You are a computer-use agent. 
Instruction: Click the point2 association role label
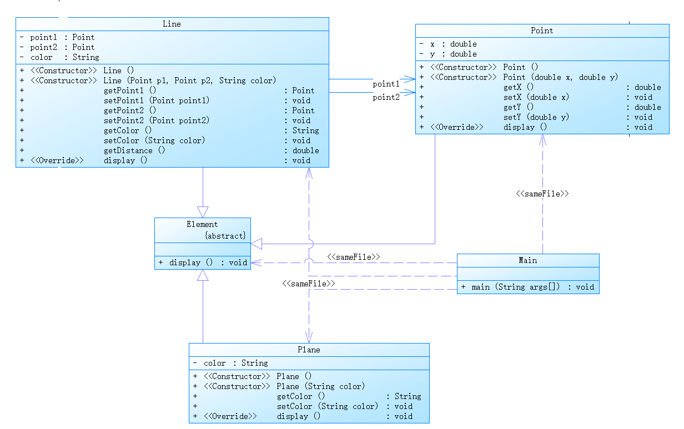point(386,97)
